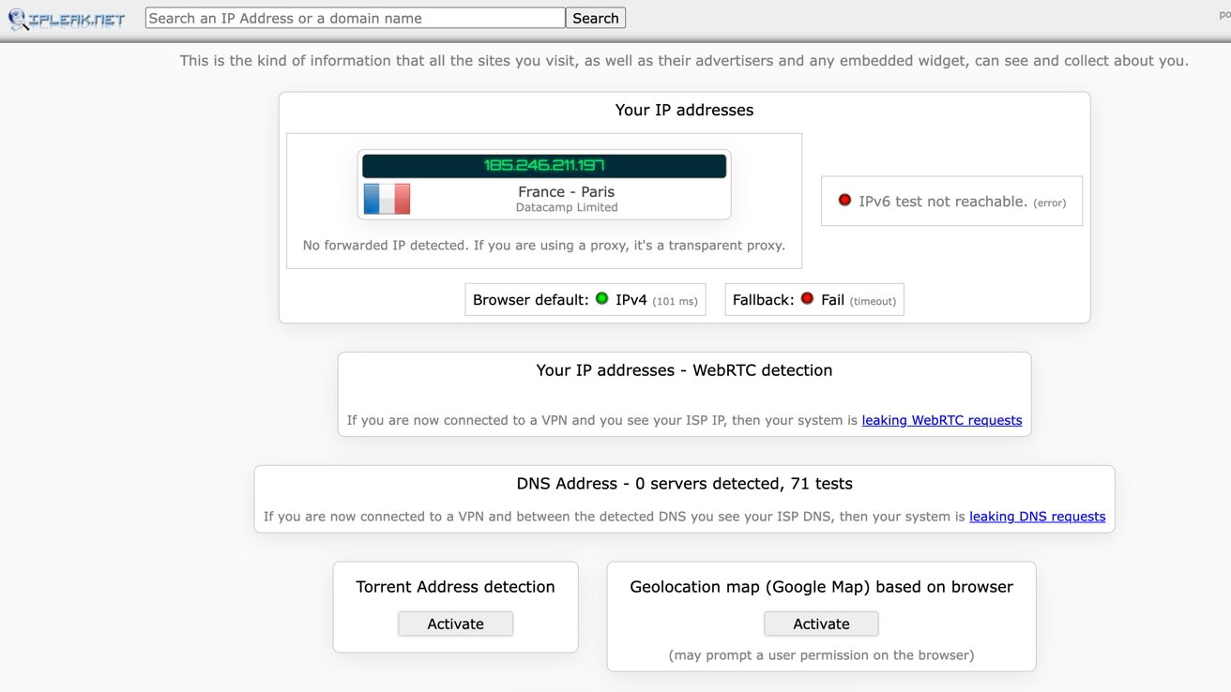The width and height of the screenshot is (1231, 692).
Task: Open the leaking WebRTC requests link
Action: tap(942, 420)
